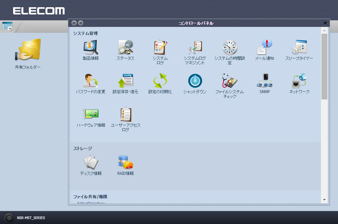Click the power button in bottom bar
This screenshot has height=224, width=338.
click(x=9, y=218)
